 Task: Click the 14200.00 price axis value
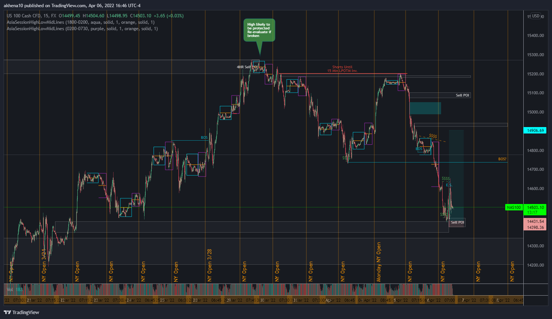click(535, 265)
